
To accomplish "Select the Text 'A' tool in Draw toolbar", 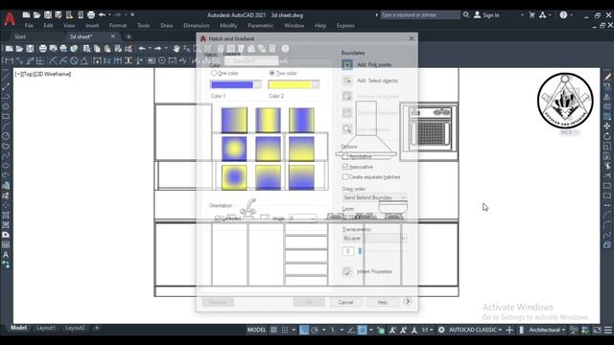I will tap(6, 255).
